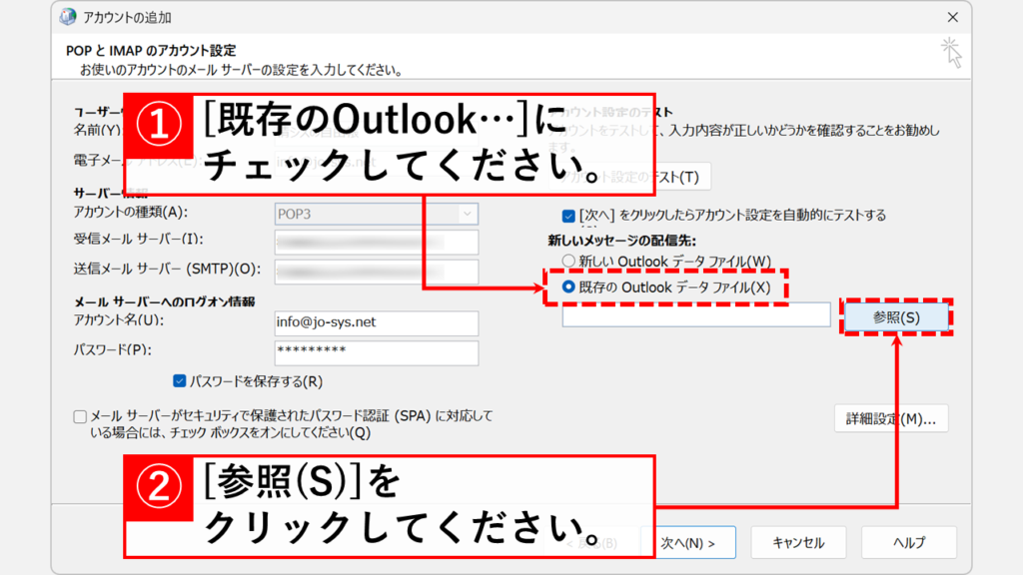Screen dimensions: 1023x575
Task: Select 新しい Outlook データ ファイル radio button
Action: [x=568, y=261]
